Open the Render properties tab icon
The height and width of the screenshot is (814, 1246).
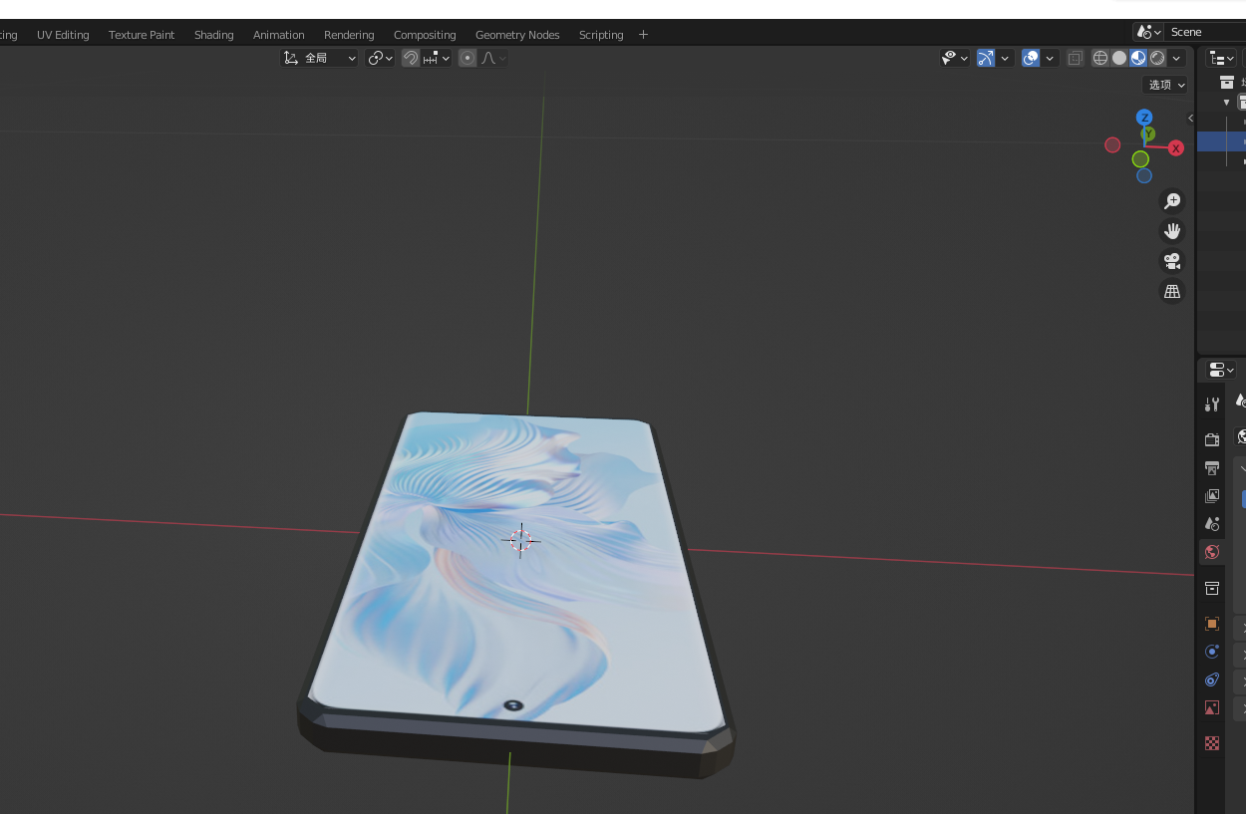point(1212,439)
